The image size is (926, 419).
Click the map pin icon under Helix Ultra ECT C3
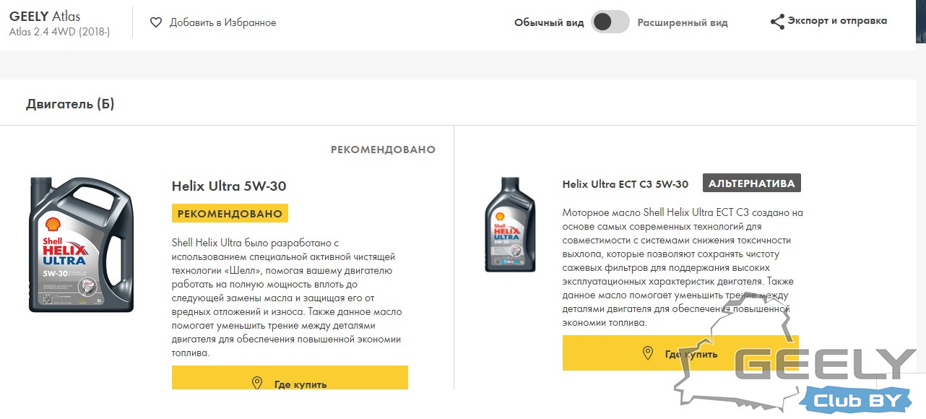pos(648,353)
